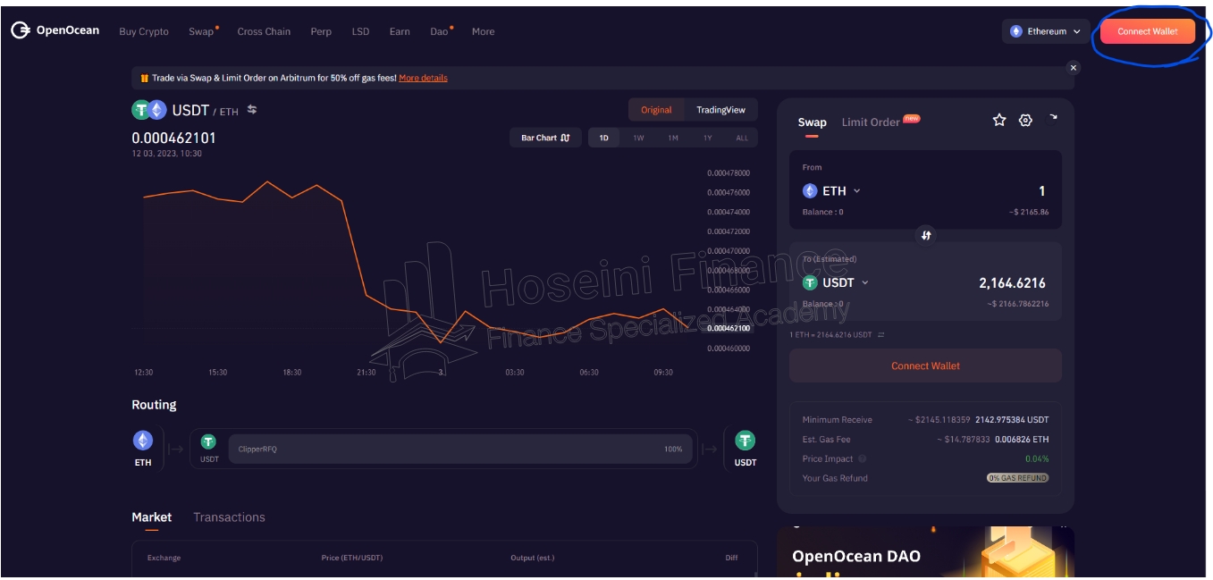Select the 1Y timeframe
The image size is (1213, 580).
708,138
